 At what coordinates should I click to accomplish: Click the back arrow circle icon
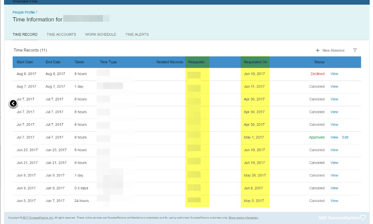coord(13,104)
